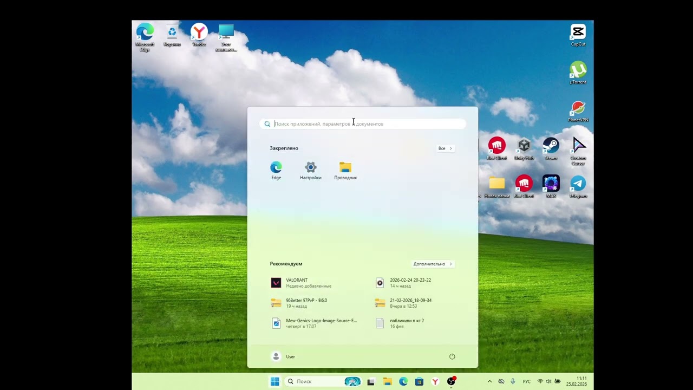Show all apps with the Все button

pos(445,148)
